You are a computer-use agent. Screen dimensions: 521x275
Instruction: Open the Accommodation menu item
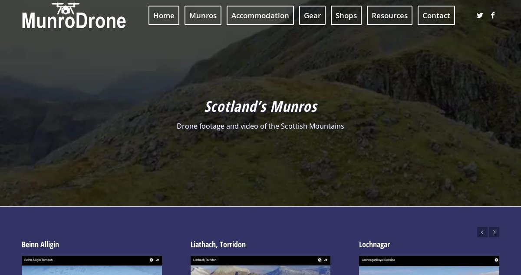click(260, 16)
